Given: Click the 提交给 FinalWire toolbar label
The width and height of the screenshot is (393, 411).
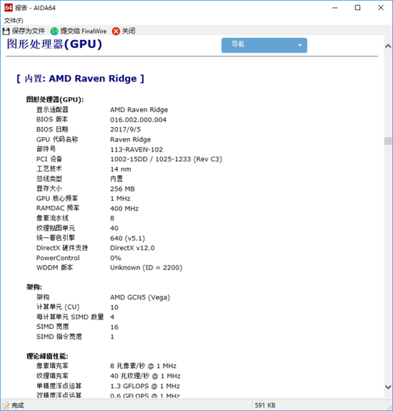Looking at the screenshot, I should [84, 31].
